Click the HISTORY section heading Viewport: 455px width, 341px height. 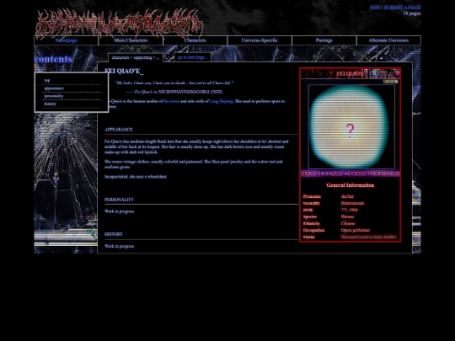(x=114, y=234)
